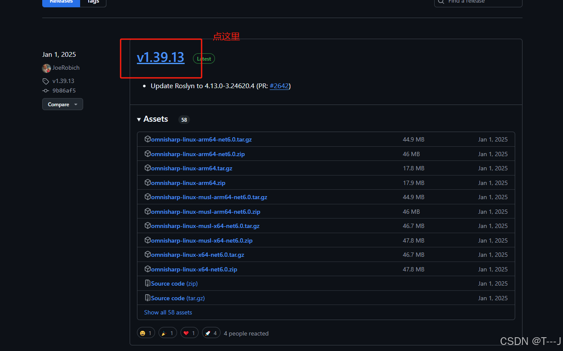Download omnisharp-linux-arm64-net6.0.tar.gz
The width and height of the screenshot is (563, 351).
(201, 139)
